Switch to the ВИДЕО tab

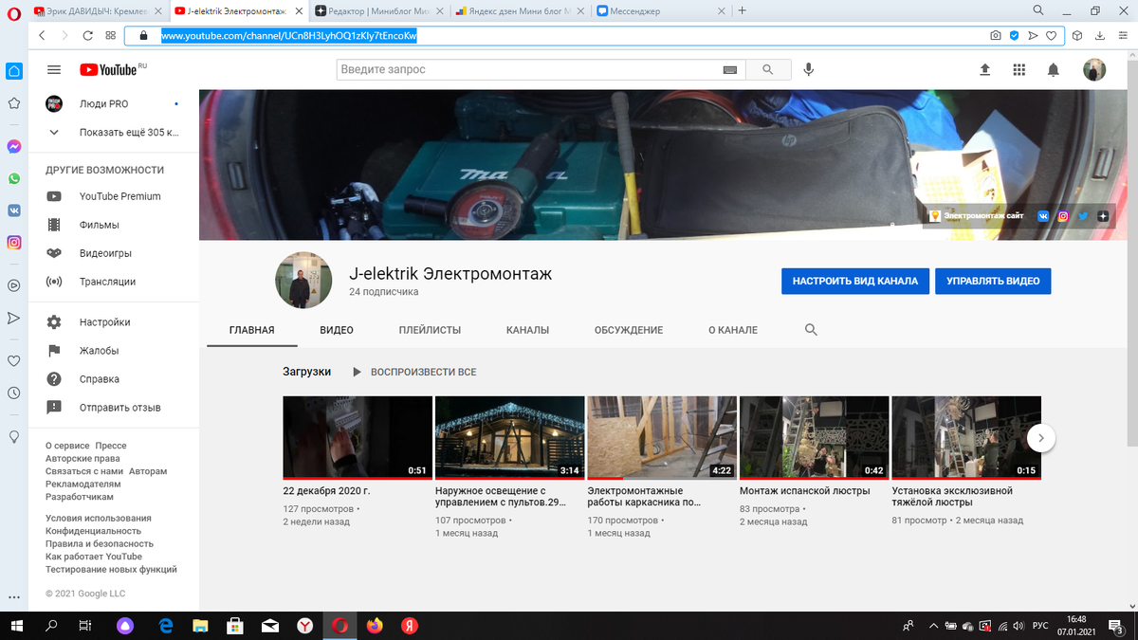(x=337, y=330)
